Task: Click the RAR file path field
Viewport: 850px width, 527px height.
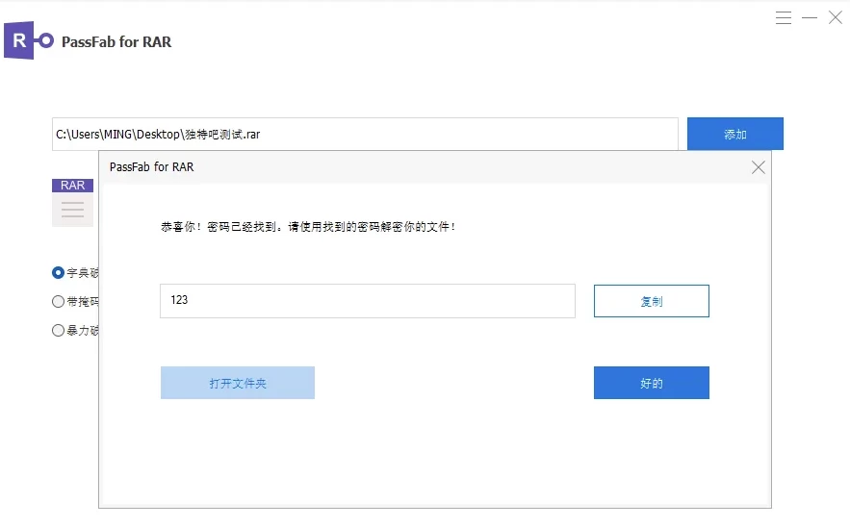Action: point(365,134)
